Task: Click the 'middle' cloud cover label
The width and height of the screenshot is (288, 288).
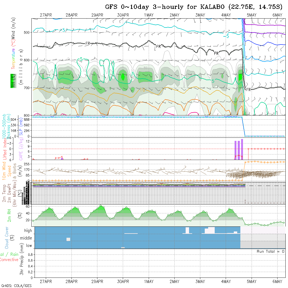Action: [x=26, y=238]
